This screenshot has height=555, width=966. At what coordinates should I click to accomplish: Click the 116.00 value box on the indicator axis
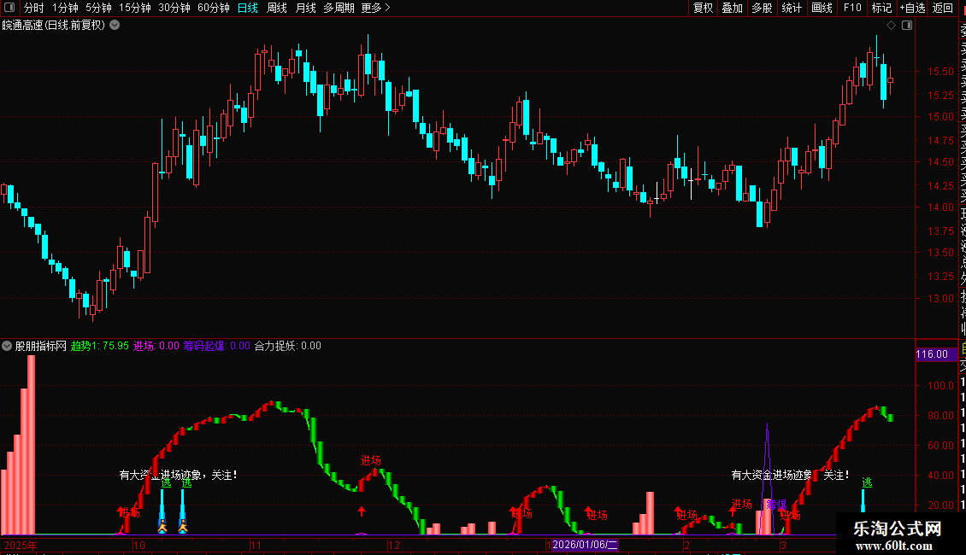click(936, 354)
